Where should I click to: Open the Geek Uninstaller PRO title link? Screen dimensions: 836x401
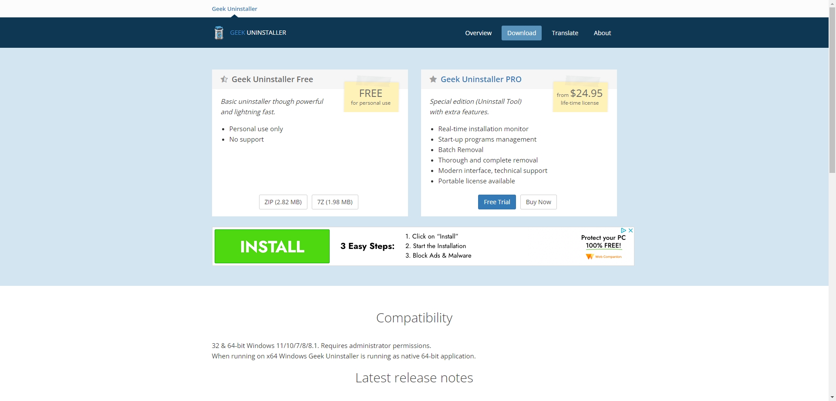click(x=481, y=80)
